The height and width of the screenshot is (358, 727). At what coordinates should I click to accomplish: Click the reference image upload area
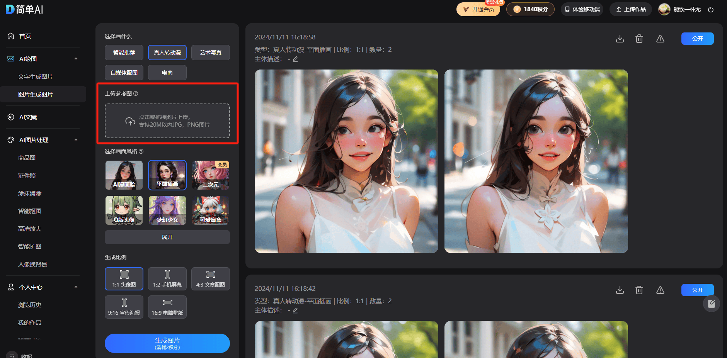167,121
